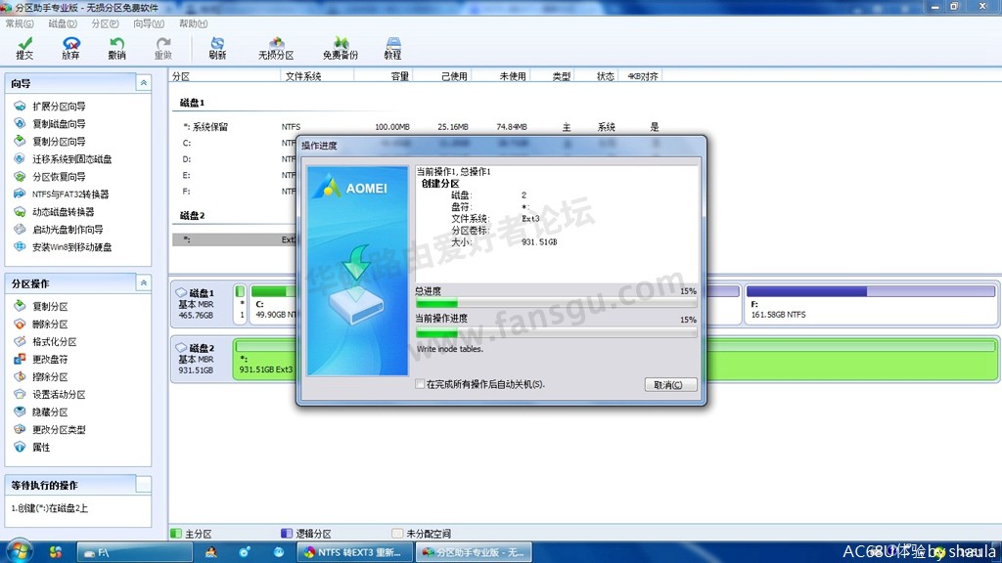Open the 帮助(H) menu
The image size is (1002, 563).
click(193, 23)
